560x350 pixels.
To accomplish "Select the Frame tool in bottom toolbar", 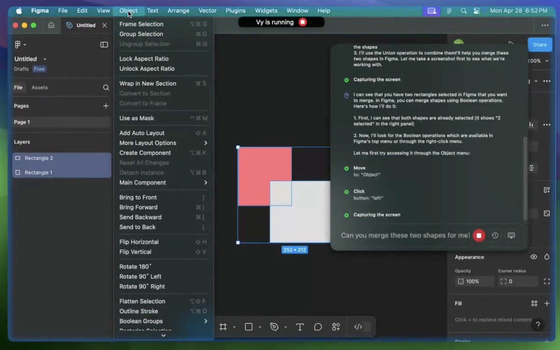I will tap(223, 327).
